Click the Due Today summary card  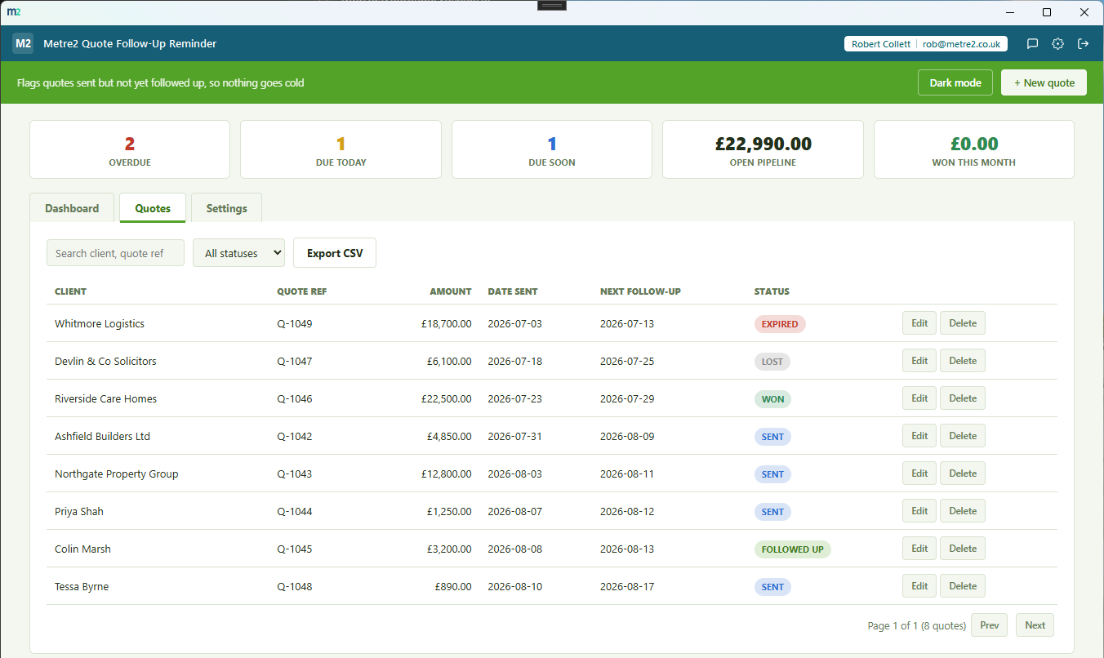click(341, 149)
